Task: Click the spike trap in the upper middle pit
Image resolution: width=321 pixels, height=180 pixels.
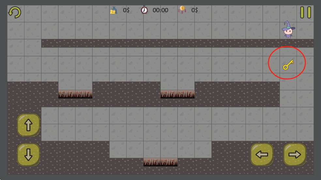Action: (x=177, y=94)
